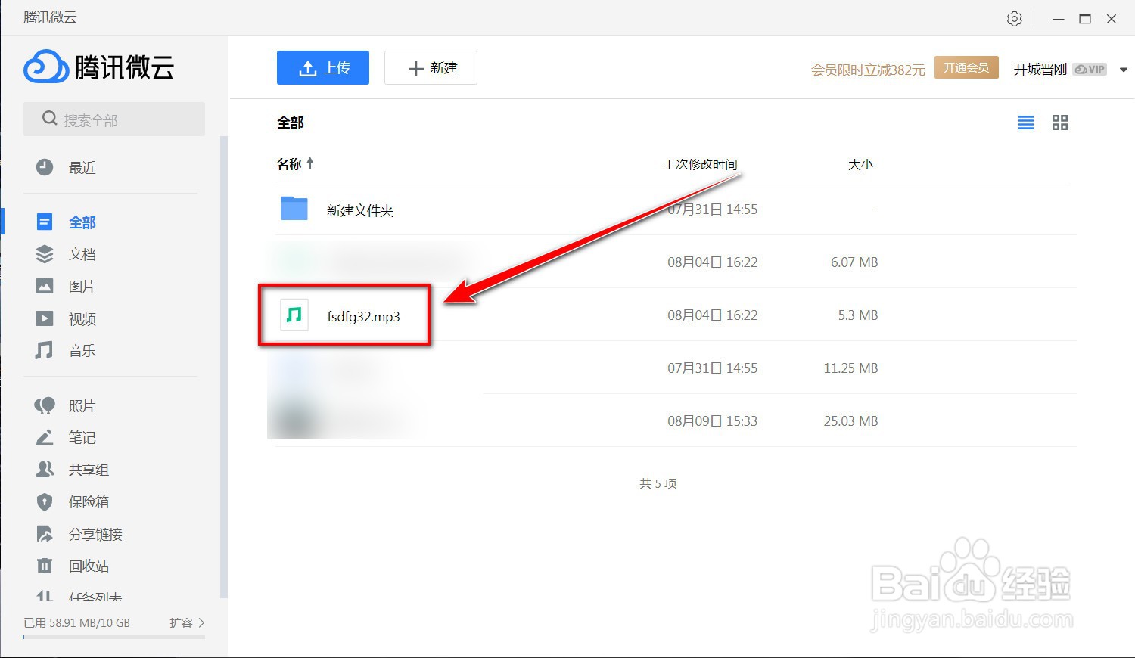The image size is (1135, 658).
Task: Click the 全部 breadcrumb heading
Action: pyautogui.click(x=291, y=123)
